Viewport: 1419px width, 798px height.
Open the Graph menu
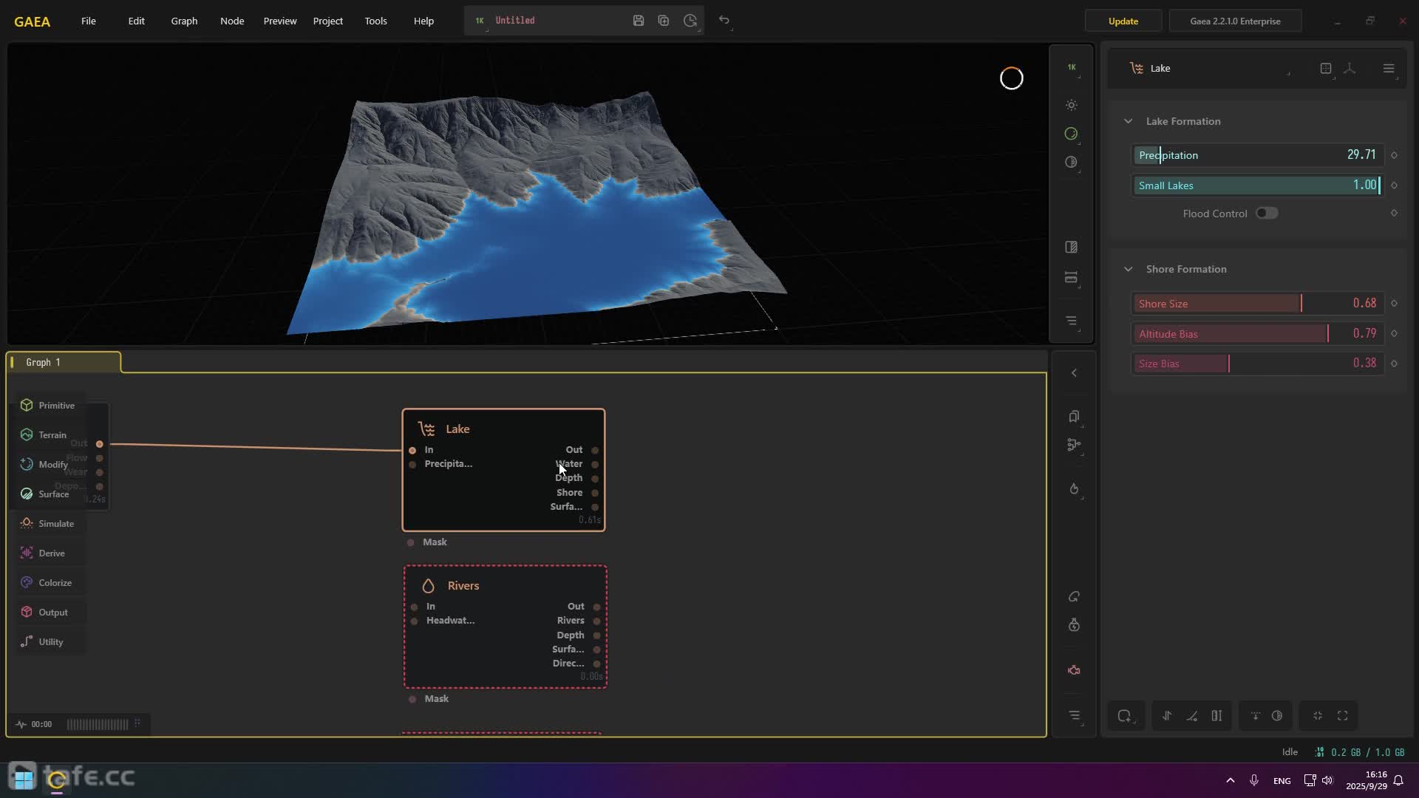[184, 21]
